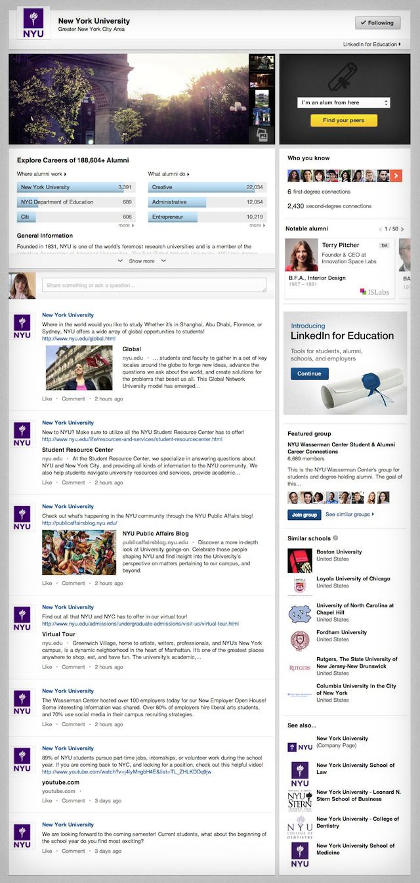This screenshot has height=883, width=420.
Task: Like the Wasserman Center employer open house post
Action: [x=47, y=724]
